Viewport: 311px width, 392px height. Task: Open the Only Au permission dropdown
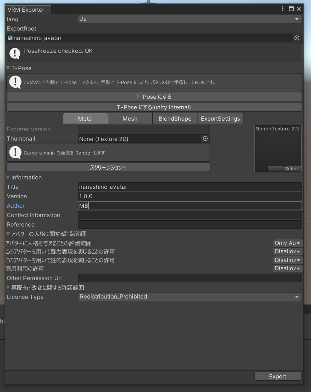[x=288, y=243]
